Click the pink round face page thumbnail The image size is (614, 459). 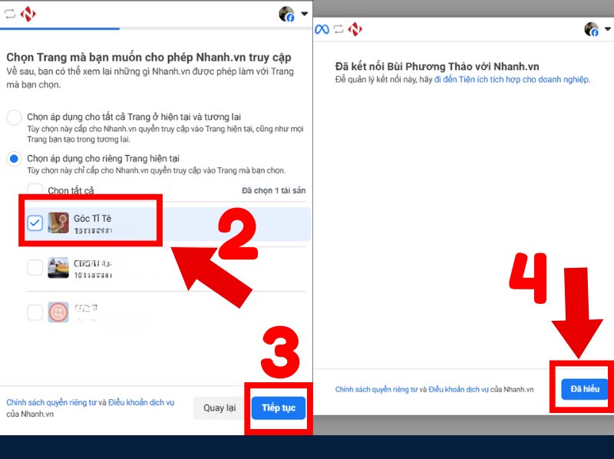[58, 312]
